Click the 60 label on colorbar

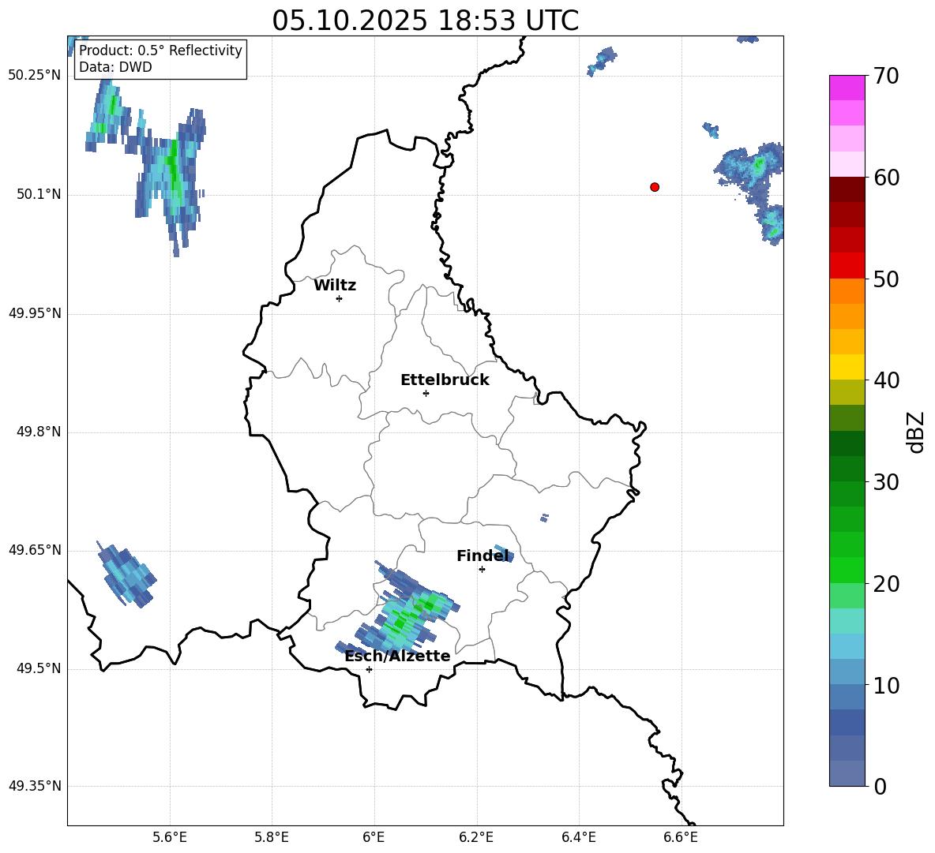[886, 178]
